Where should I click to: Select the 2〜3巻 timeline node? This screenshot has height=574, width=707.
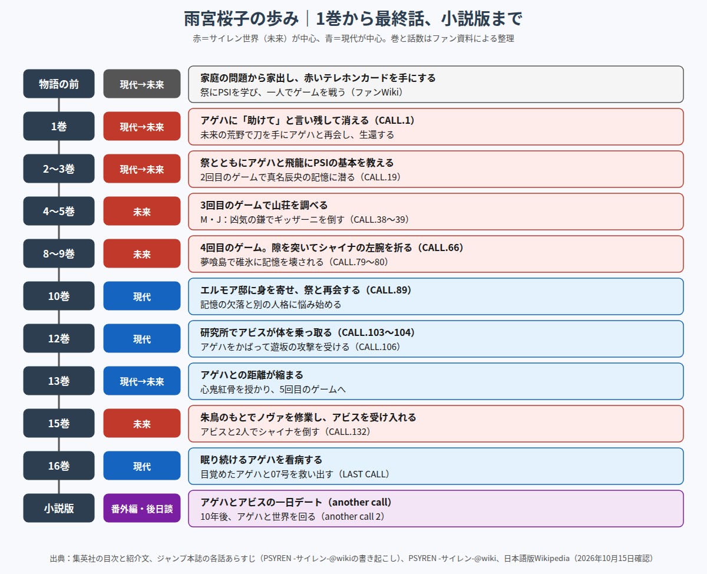59,169
